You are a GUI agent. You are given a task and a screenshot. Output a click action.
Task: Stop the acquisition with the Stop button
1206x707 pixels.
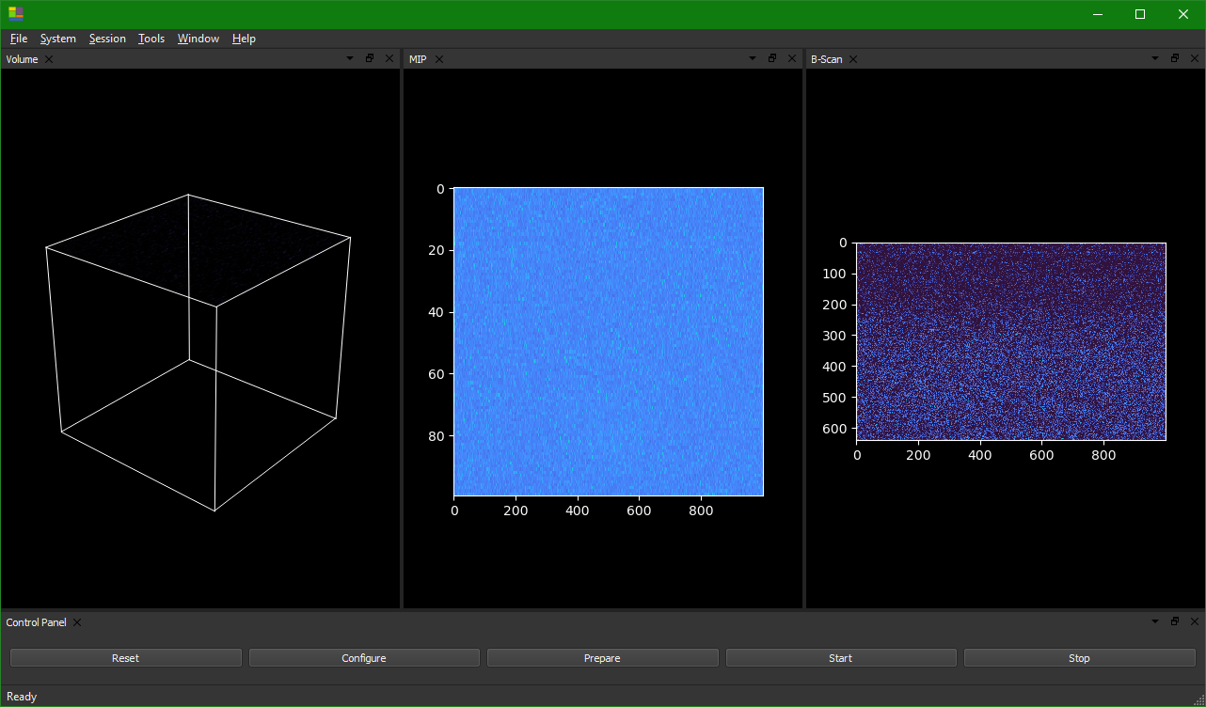(1078, 657)
